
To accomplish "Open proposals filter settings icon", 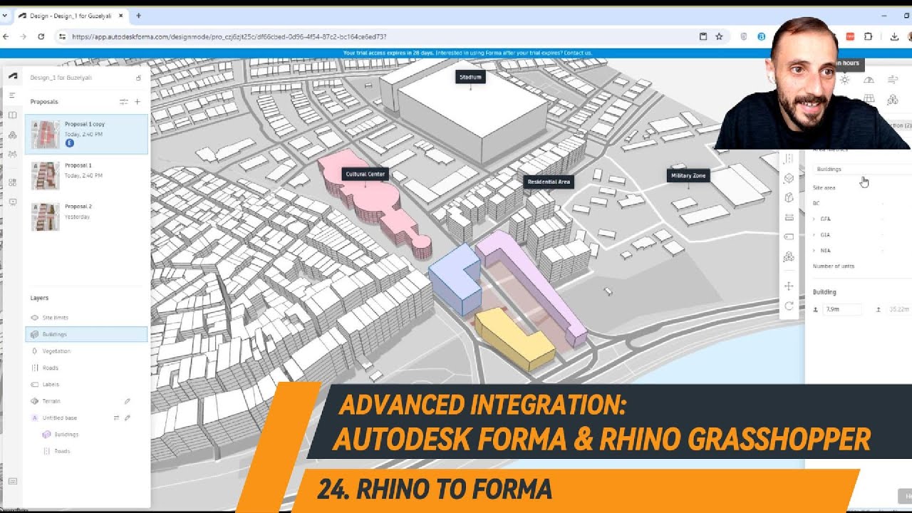I will (x=124, y=102).
